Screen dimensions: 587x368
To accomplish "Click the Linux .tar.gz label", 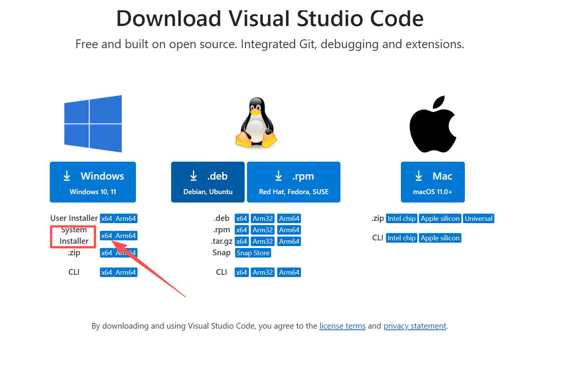I will [x=221, y=242].
